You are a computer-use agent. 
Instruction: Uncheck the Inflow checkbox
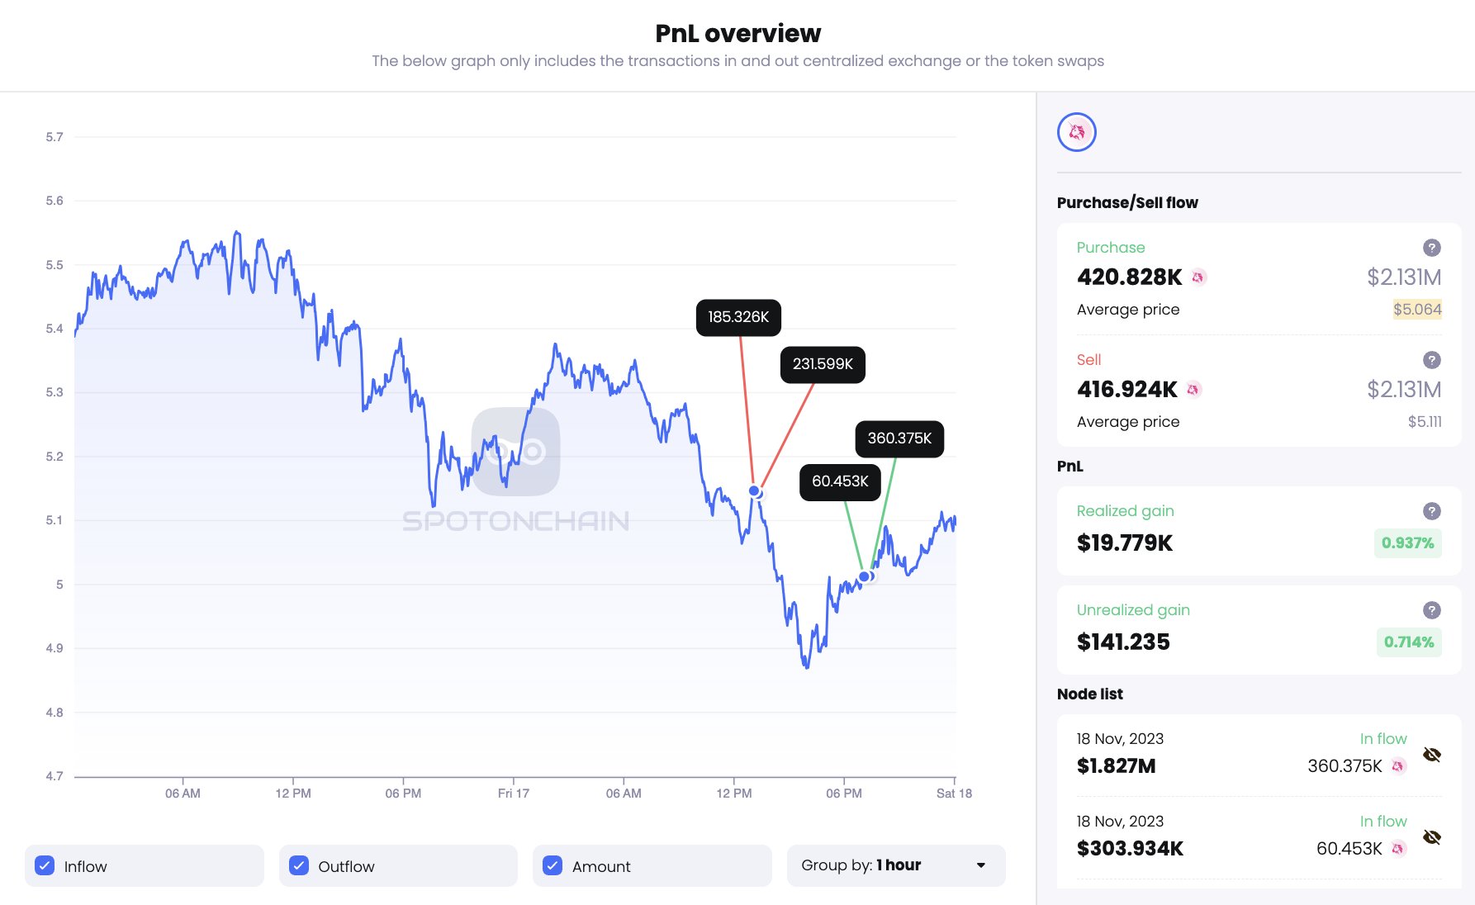coord(45,866)
